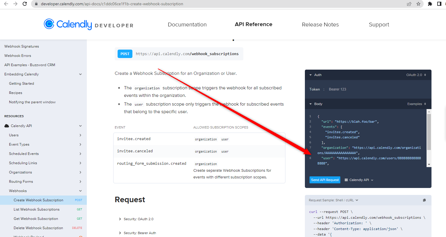This screenshot has height=237, width=446.
Task: Open the browser extensions puzzle icon
Action: (x=430, y=4)
